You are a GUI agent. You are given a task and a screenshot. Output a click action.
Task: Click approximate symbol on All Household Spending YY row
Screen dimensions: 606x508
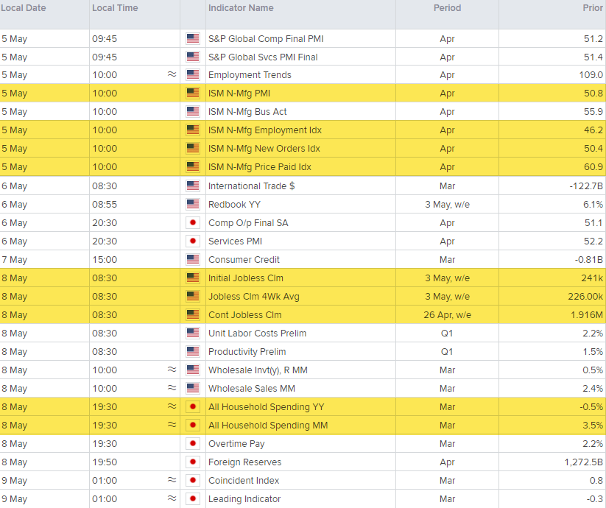(x=172, y=407)
